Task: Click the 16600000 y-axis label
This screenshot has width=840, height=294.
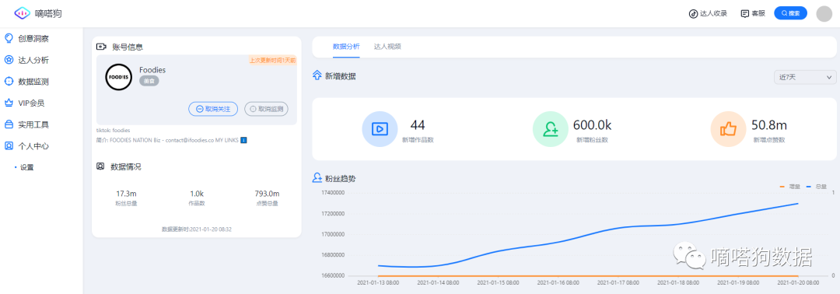Action: pyautogui.click(x=333, y=276)
